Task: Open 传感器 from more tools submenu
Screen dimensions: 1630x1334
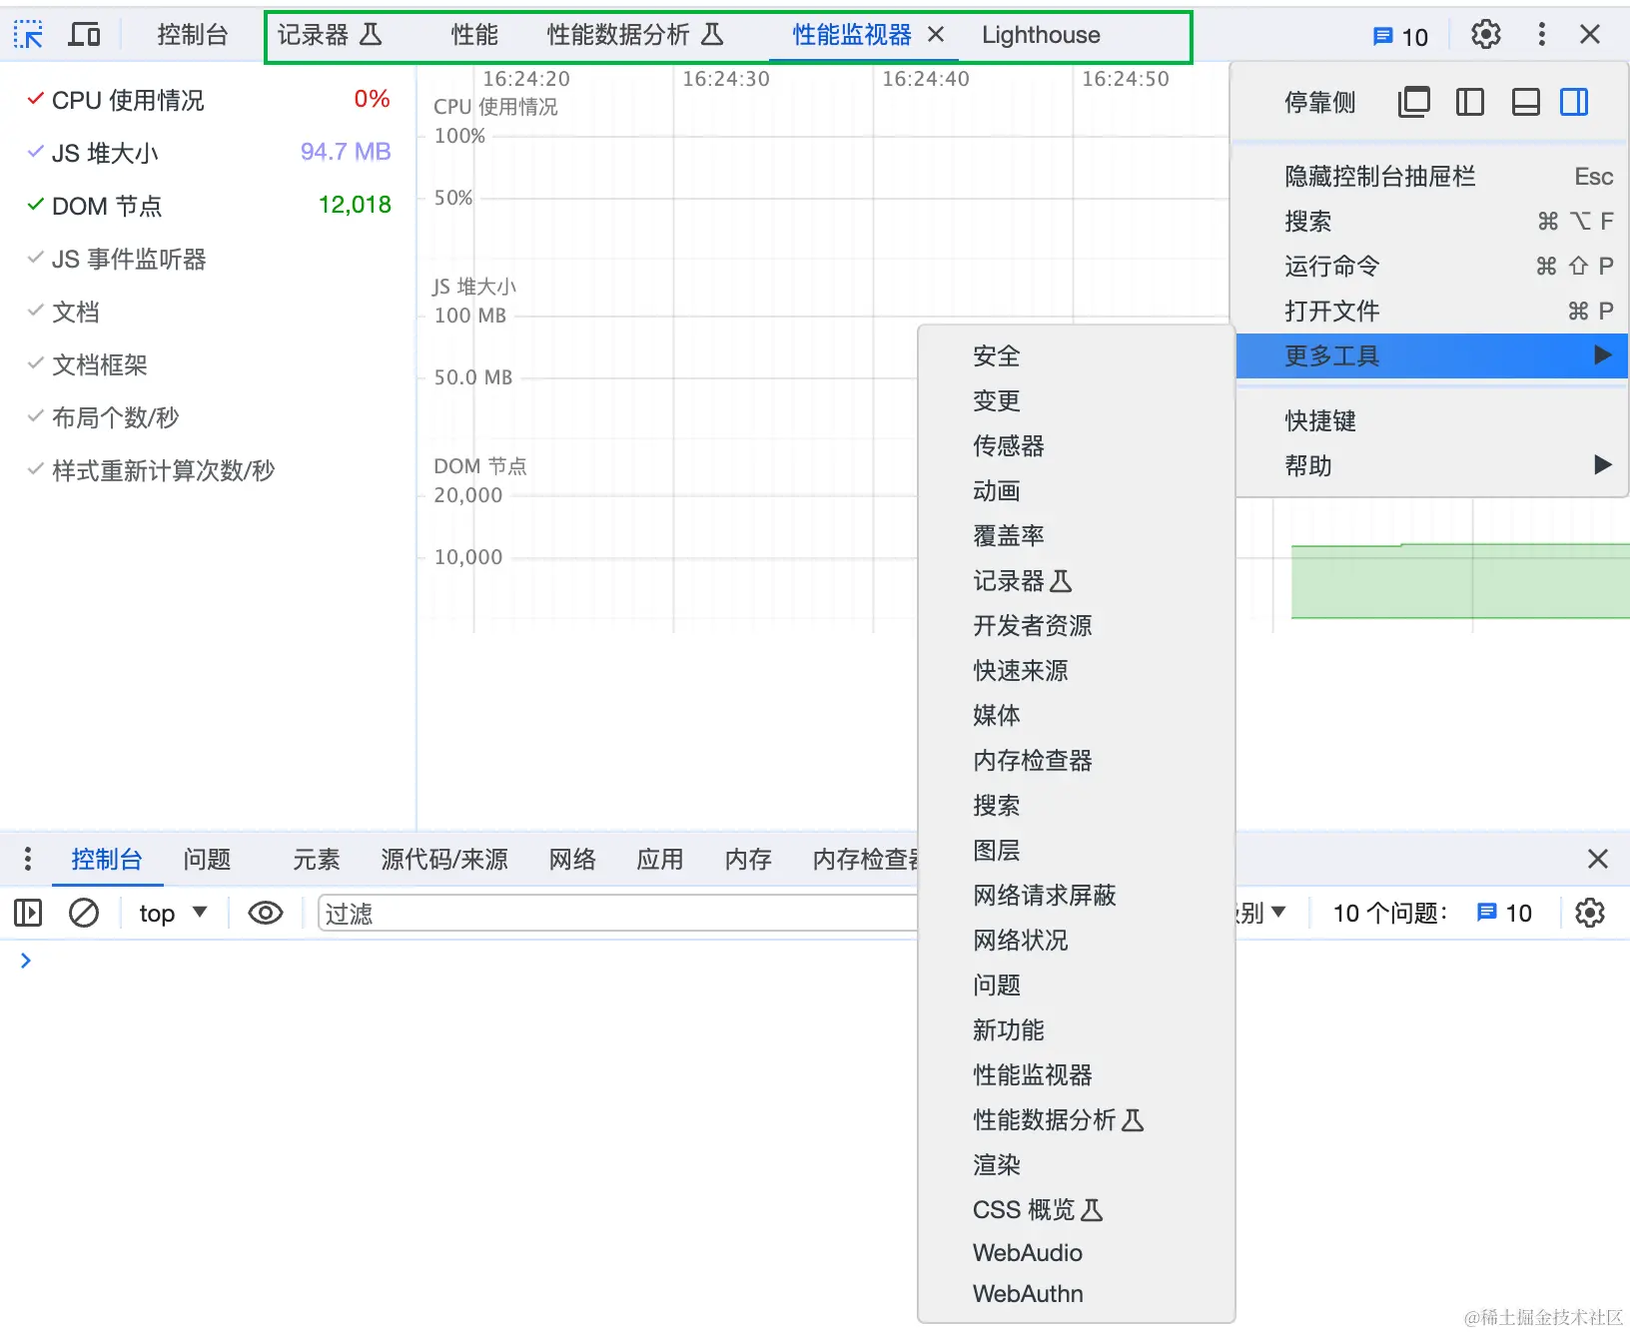Action: (1077, 445)
